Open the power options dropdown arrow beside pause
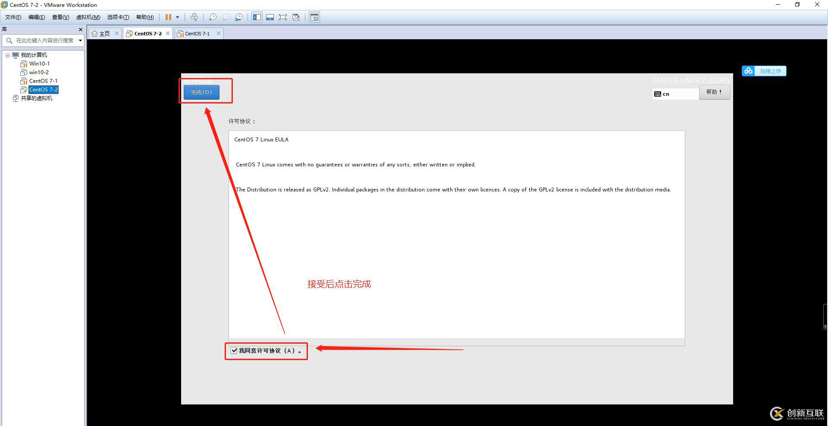 click(177, 17)
